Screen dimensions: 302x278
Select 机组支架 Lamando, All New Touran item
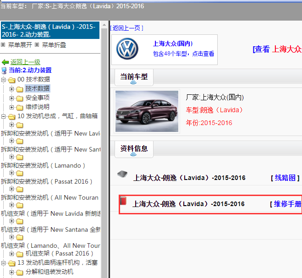(50, 245)
